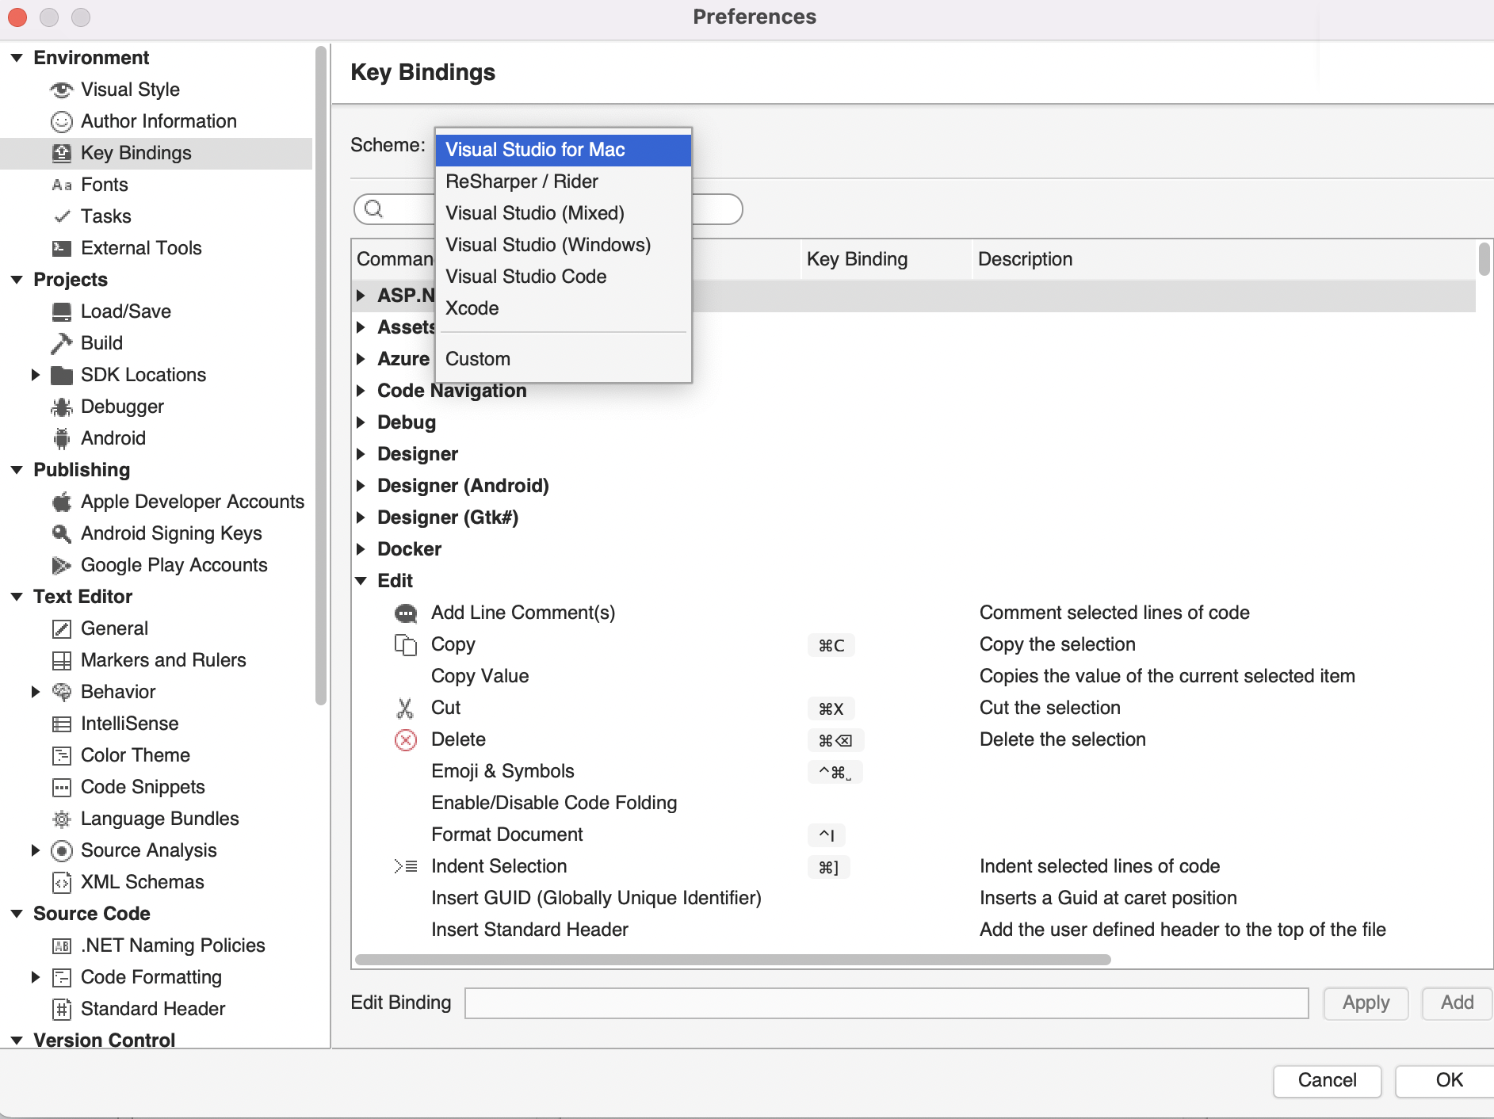
Task: Choose "Xcode" from the scheme menu
Action: pos(472,308)
